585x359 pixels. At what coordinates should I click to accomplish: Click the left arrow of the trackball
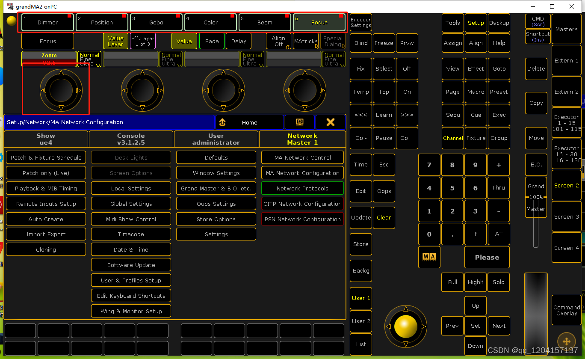tap(388, 326)
